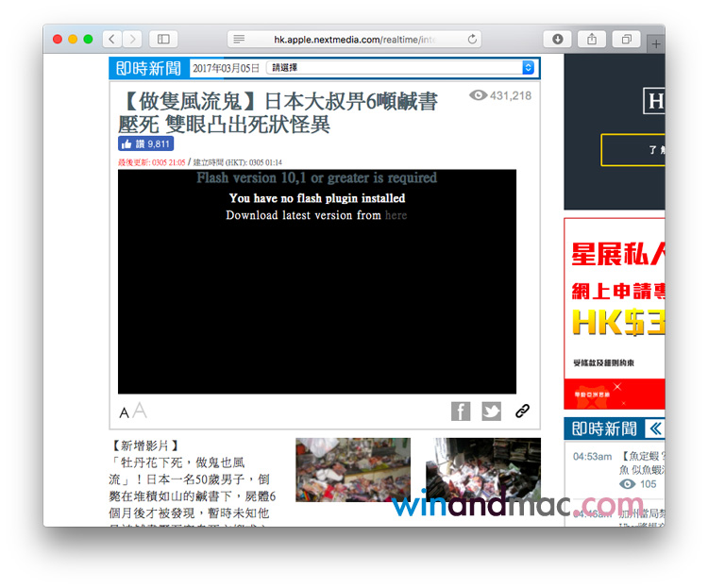The image size is (708, 588).
Task: Copy article link with chain icon
Action: [522, 411]
